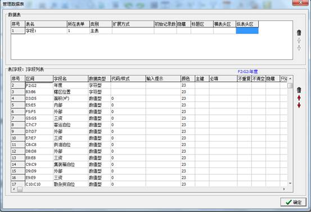Click the field list vertical scrollbar down arrow
This screenshot has width=311, height=212.
click(290, 183)
